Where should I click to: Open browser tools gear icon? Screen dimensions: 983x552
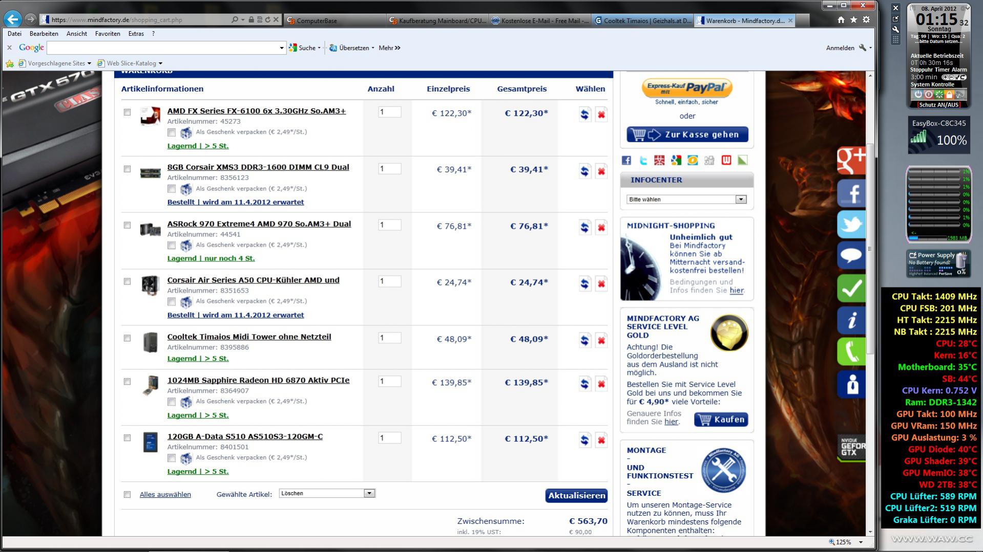click(x=866, y=19)
